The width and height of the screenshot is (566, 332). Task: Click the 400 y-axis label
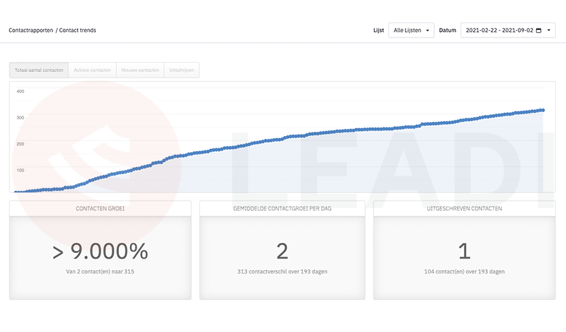point(20,91)
